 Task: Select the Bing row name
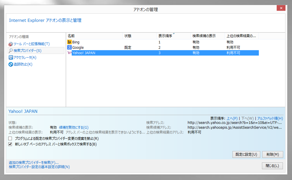click(76, 42)
